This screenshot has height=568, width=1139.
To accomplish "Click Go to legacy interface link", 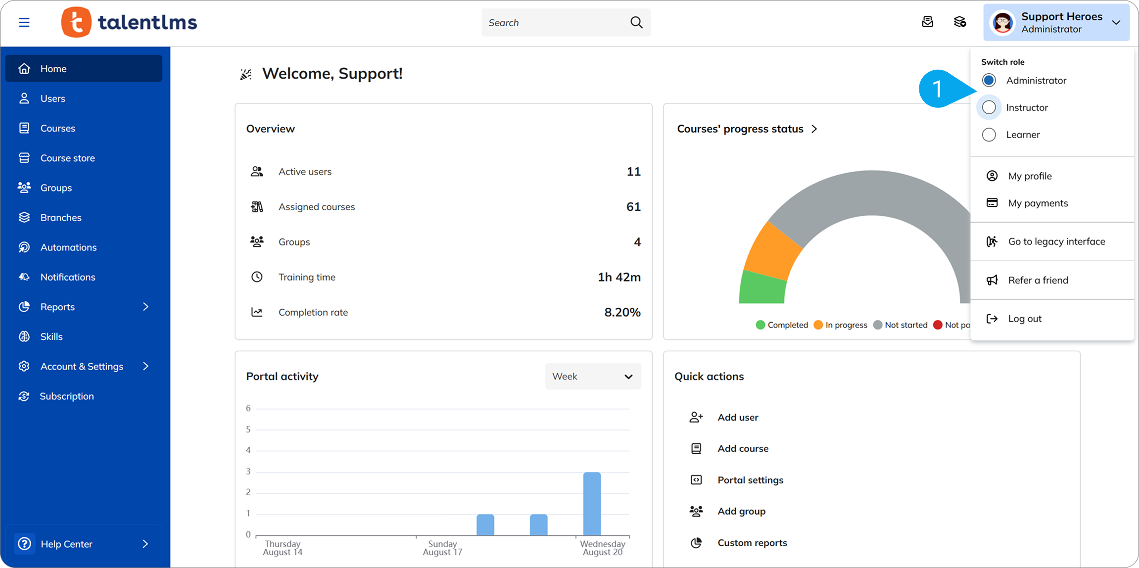I will point(1056,241).
